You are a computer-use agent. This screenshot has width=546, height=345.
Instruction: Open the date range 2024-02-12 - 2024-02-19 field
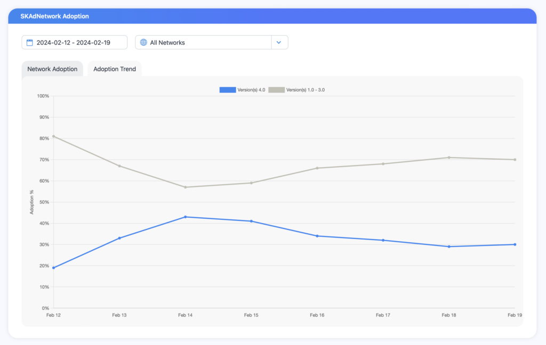[75, 43]
